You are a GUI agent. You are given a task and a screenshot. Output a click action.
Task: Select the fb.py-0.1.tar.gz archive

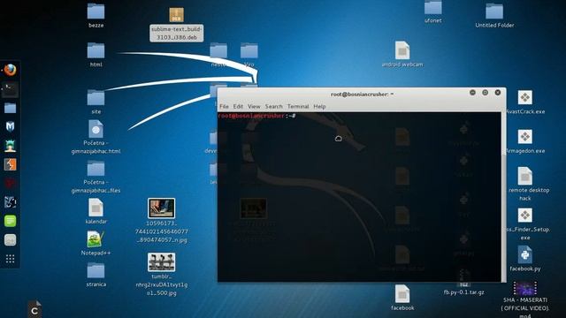[x=463, y=292]
